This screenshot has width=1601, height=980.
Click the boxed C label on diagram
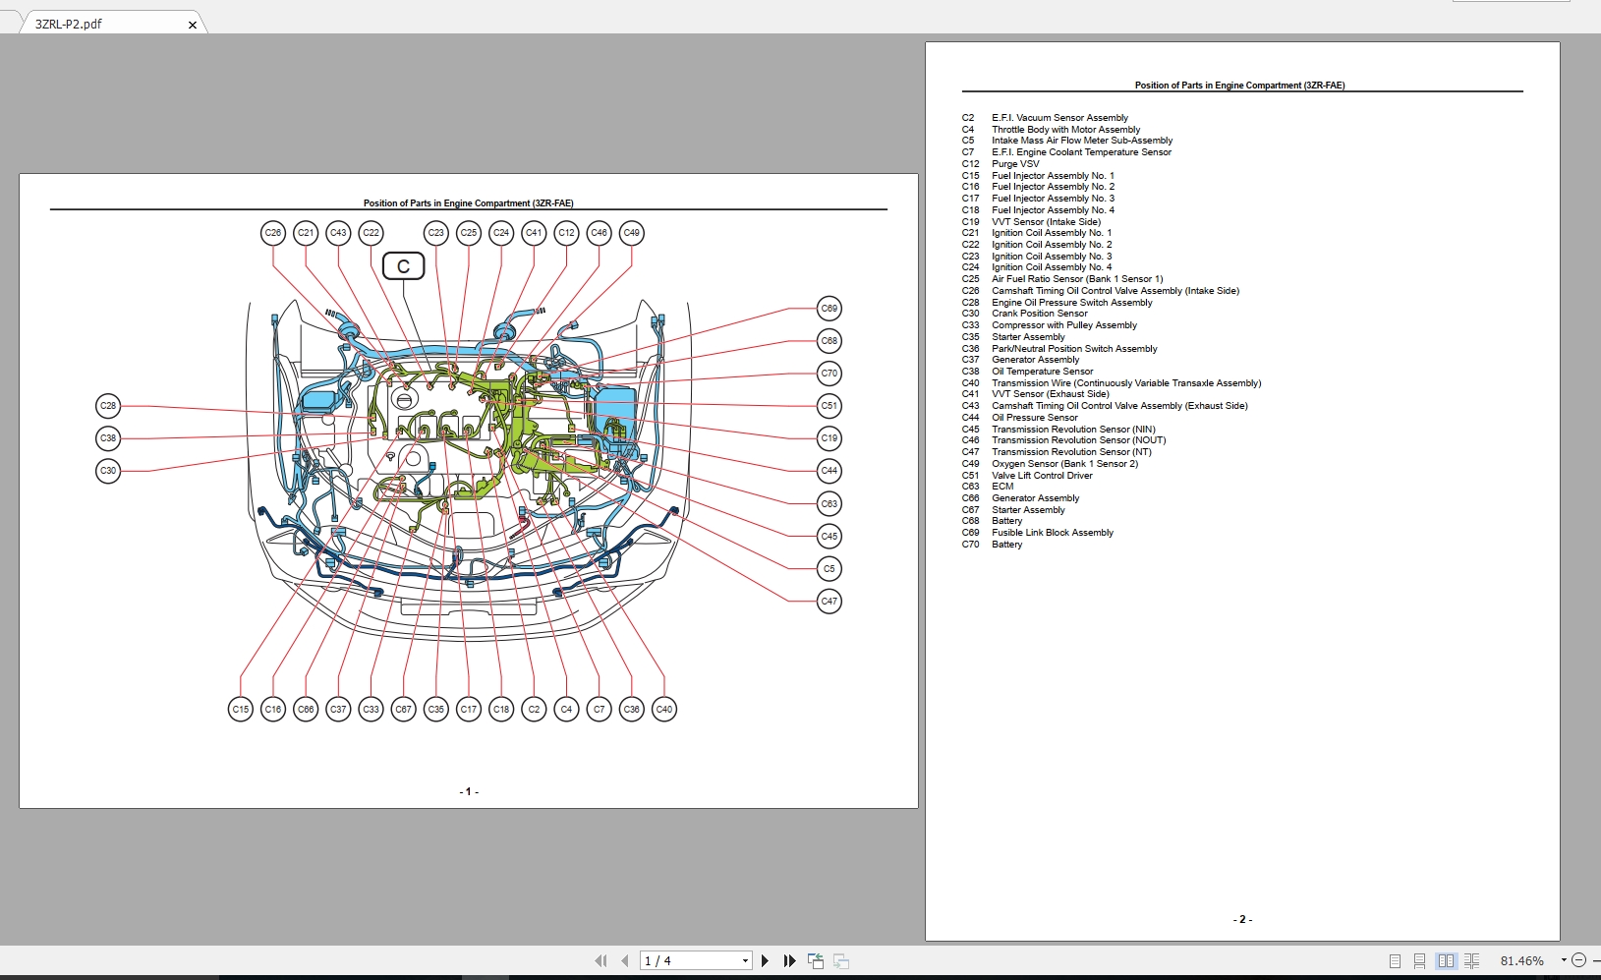(x=403, y=266)
